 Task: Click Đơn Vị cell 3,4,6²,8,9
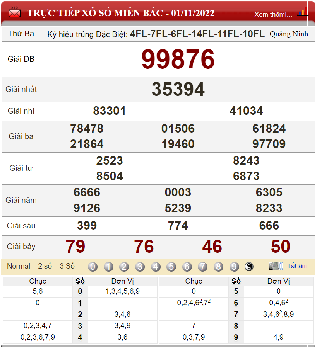[x=278, y=314]
